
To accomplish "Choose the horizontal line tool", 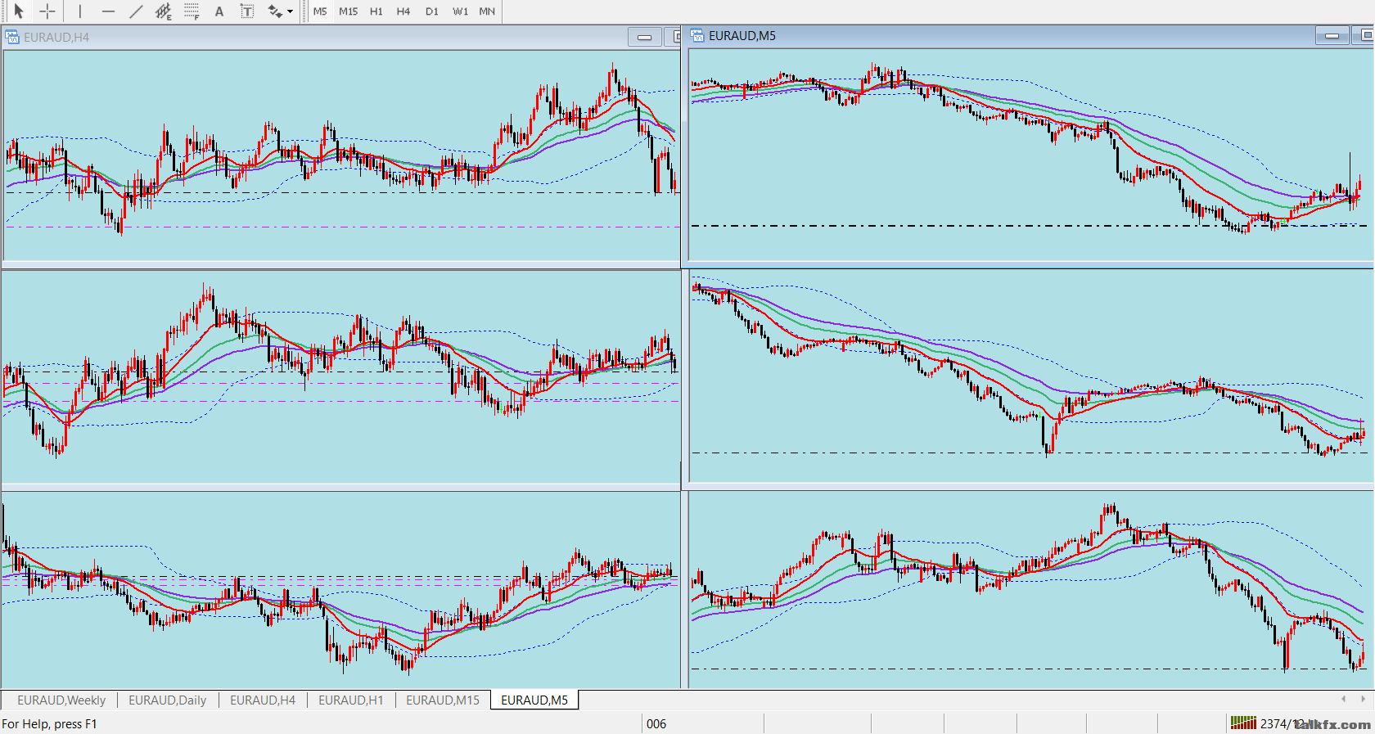I will pyautogui.click(x=108, y=11).
